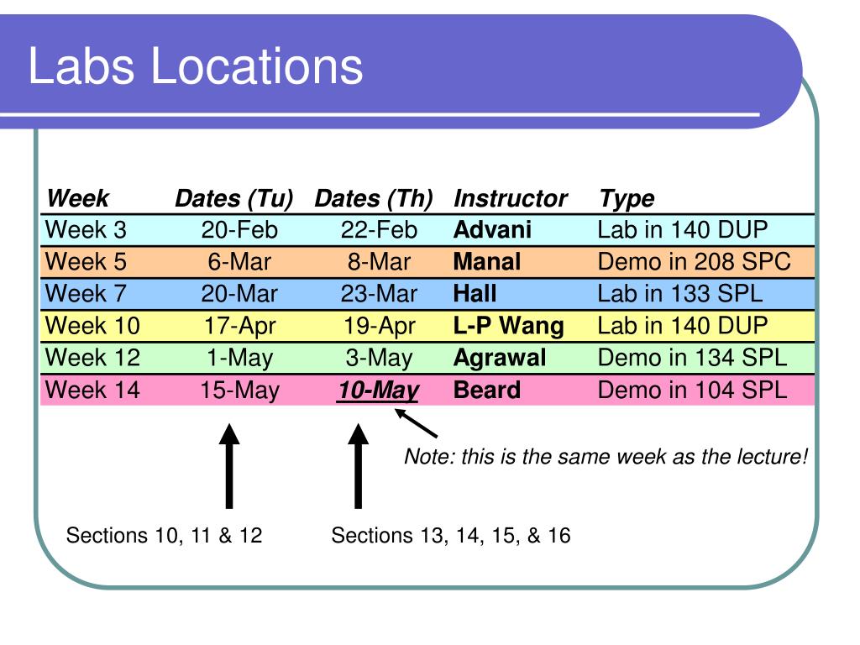Click the "20-Feb" date cell
Viewport: 860px width, 645px height.
tap(239, 229)
